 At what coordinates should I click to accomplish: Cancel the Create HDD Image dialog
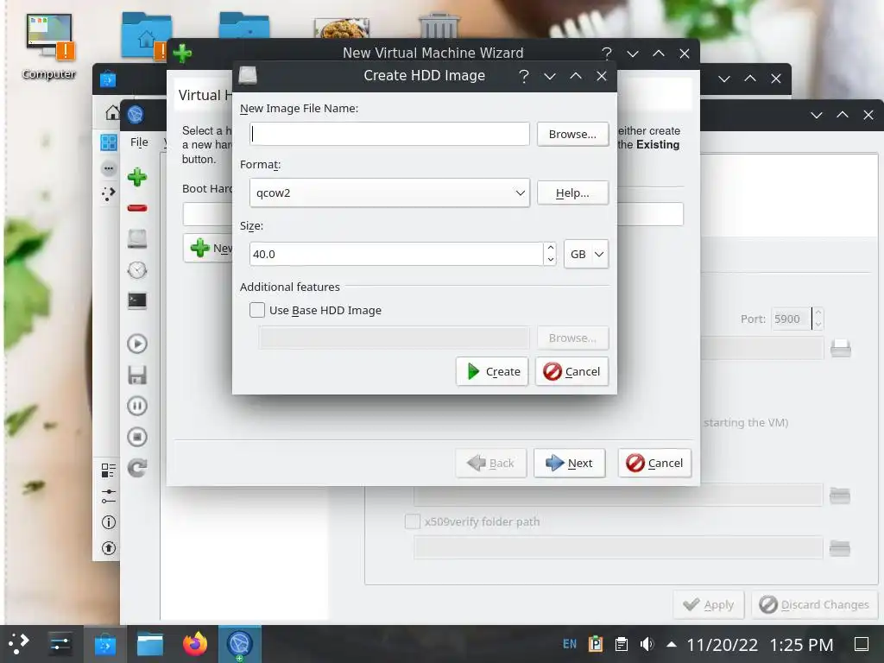click(571, 371)
